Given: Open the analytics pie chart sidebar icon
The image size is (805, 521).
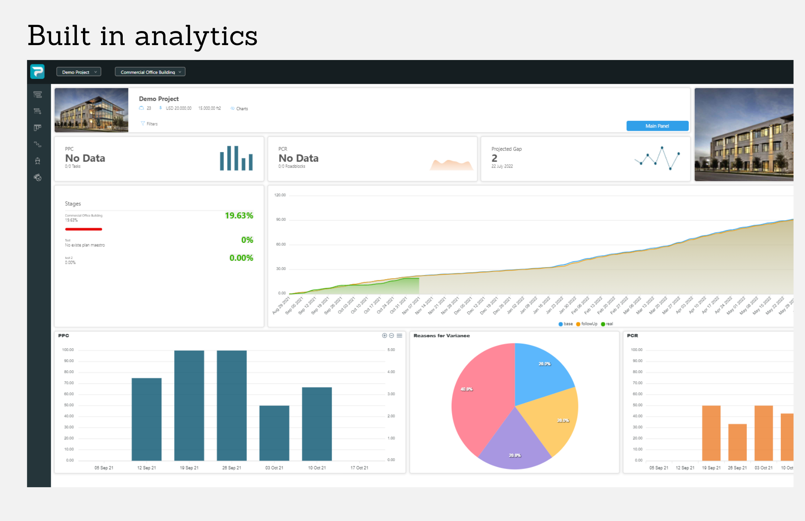Looking at the screenshot, I should 37,178.
